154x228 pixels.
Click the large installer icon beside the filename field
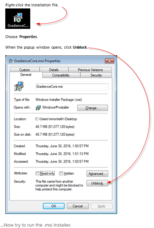point(19,86)
